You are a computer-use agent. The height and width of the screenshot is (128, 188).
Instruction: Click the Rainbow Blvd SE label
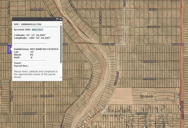182,110
